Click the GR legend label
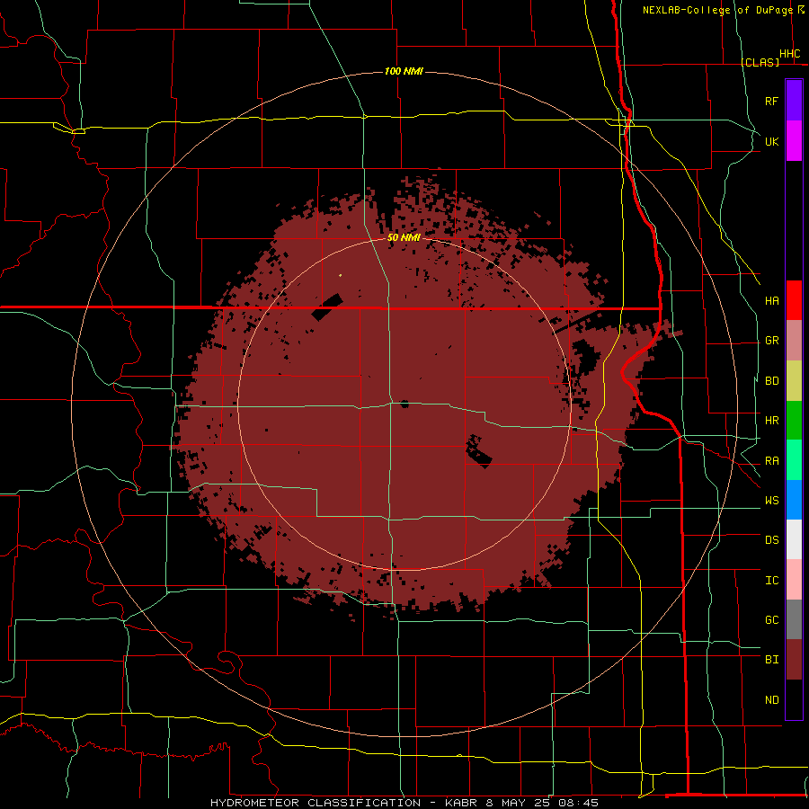Viewport: 809px width, 809px height. [772, 341]
